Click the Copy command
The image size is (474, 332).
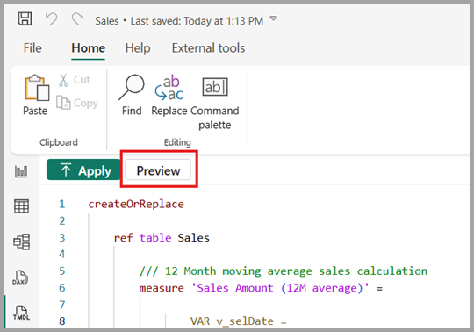click(77, 103)
